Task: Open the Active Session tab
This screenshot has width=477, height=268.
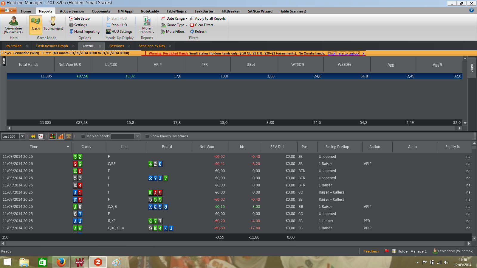Action: (72, 11)
